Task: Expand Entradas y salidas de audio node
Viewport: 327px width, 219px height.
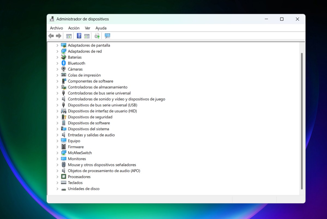Action: [57, 135]
